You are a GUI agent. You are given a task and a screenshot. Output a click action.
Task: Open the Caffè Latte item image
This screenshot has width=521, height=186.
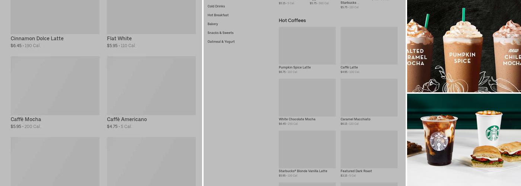pyautogui.click(x=369, y=45)
